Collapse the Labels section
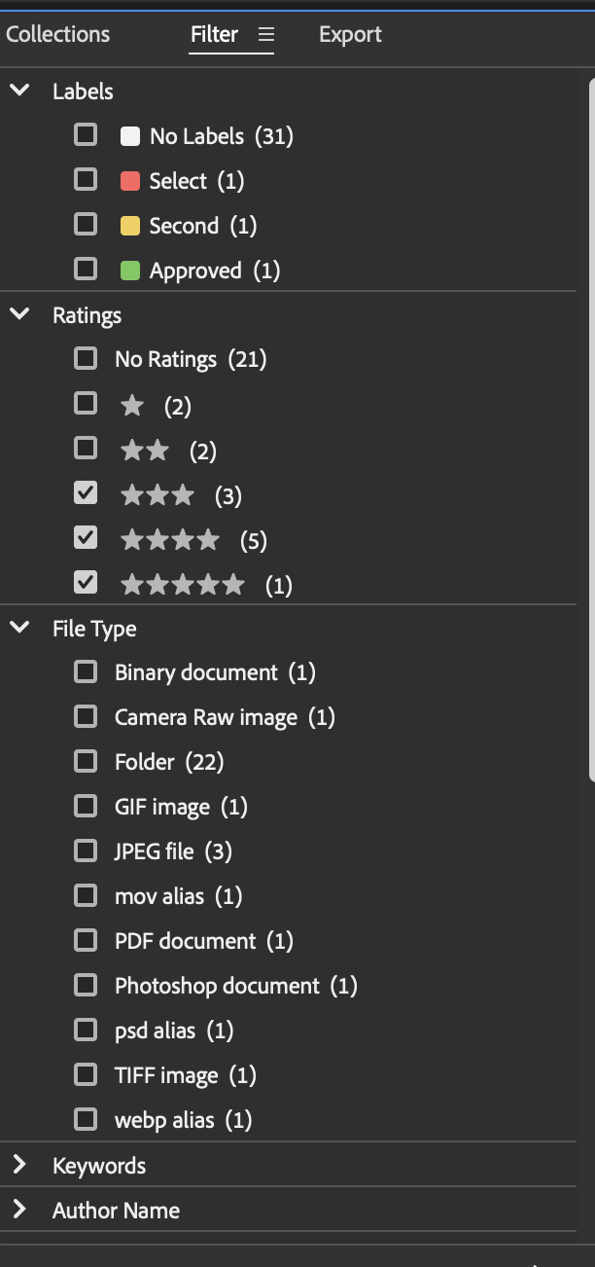Screen dimensions: 595x1267 click(19, 90)
